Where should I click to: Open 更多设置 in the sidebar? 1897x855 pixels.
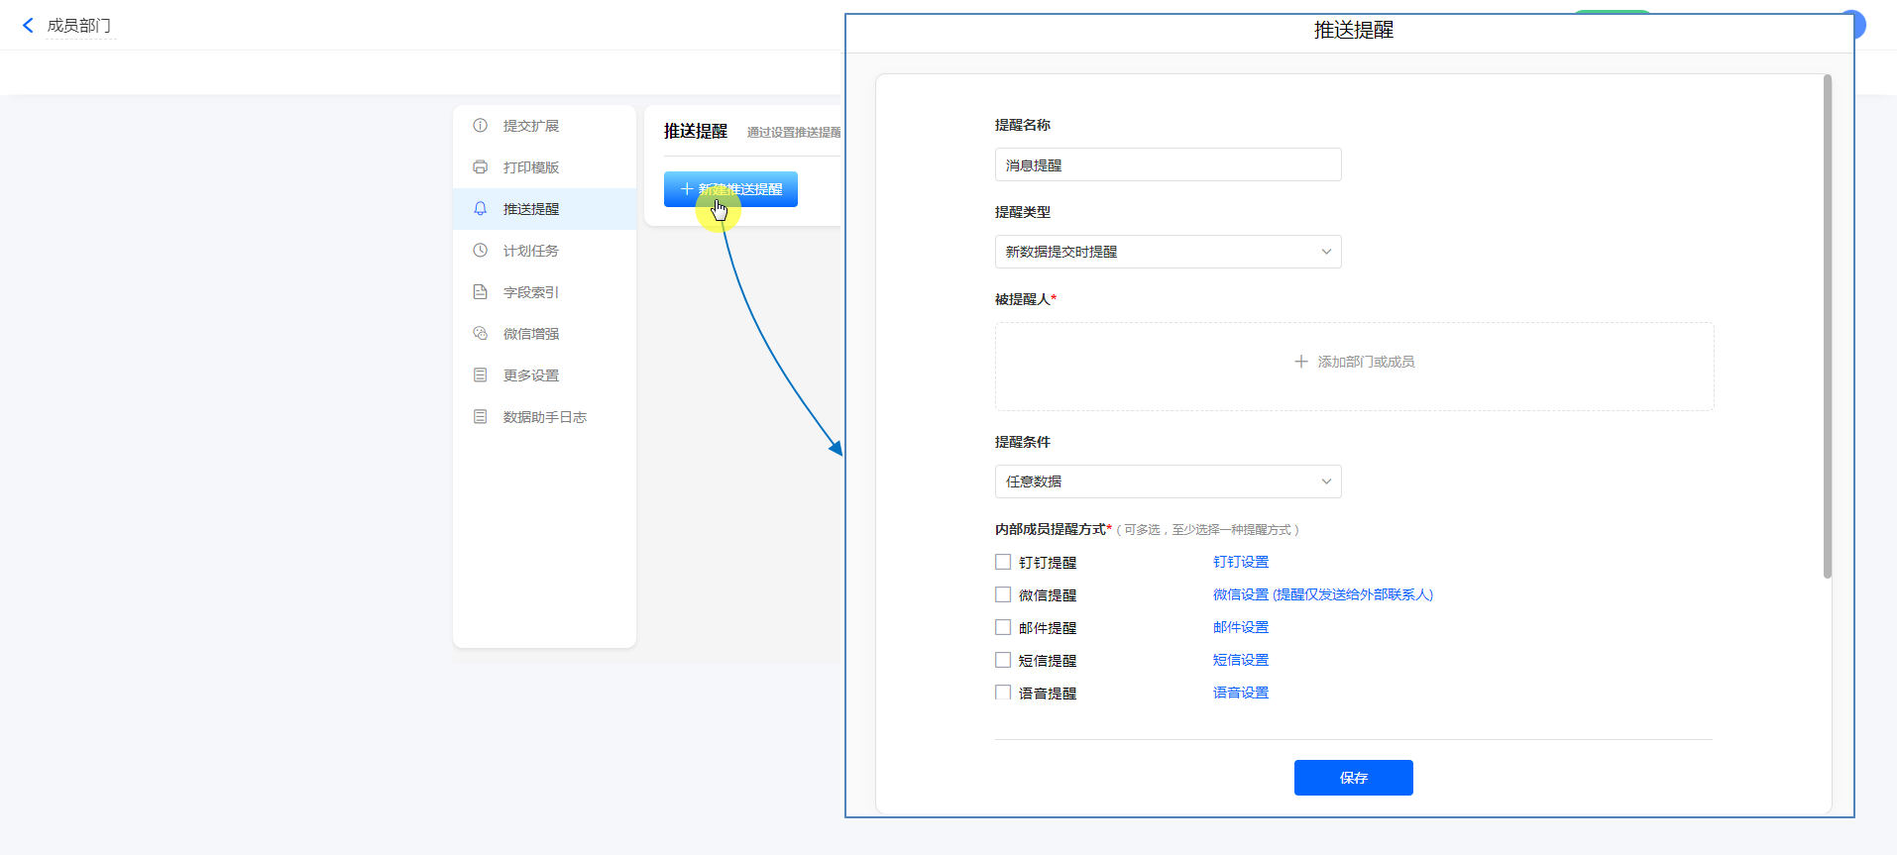pyautogui.click(x=531, y=375)
